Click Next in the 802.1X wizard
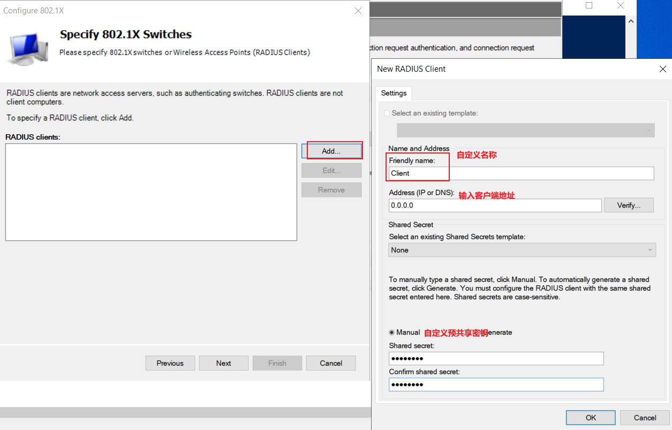Viewport: 672px width, 430px height. (x=224, y=363)
